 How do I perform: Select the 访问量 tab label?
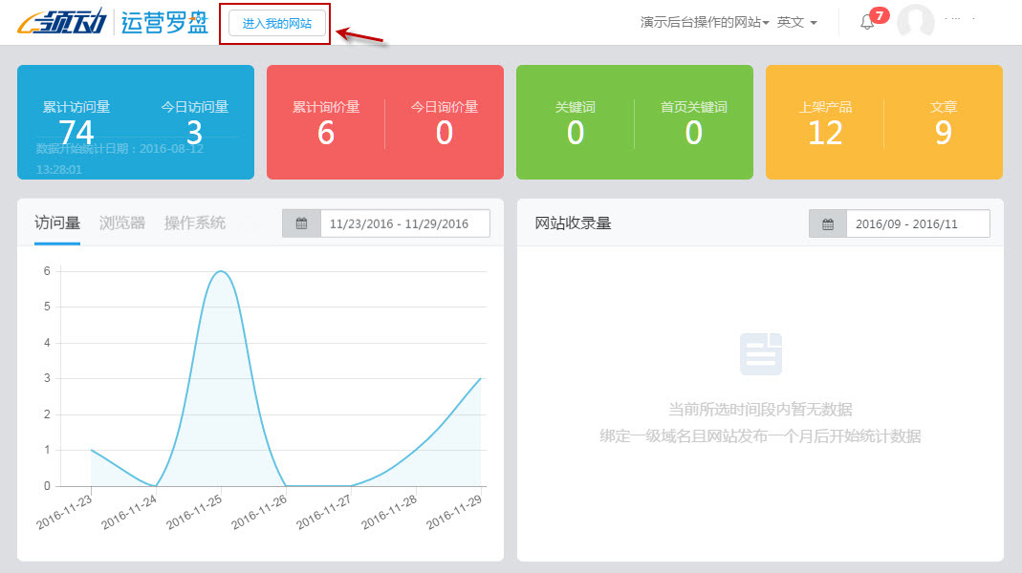point(55,221)
